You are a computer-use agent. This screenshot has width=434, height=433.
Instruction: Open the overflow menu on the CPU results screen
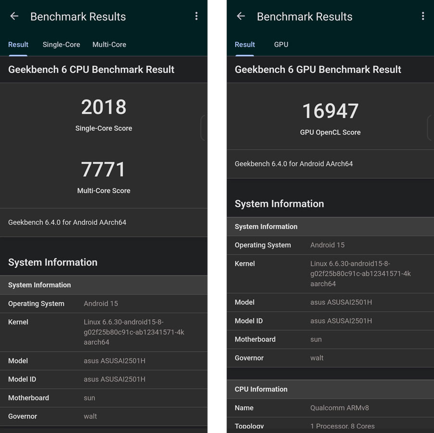196,16
